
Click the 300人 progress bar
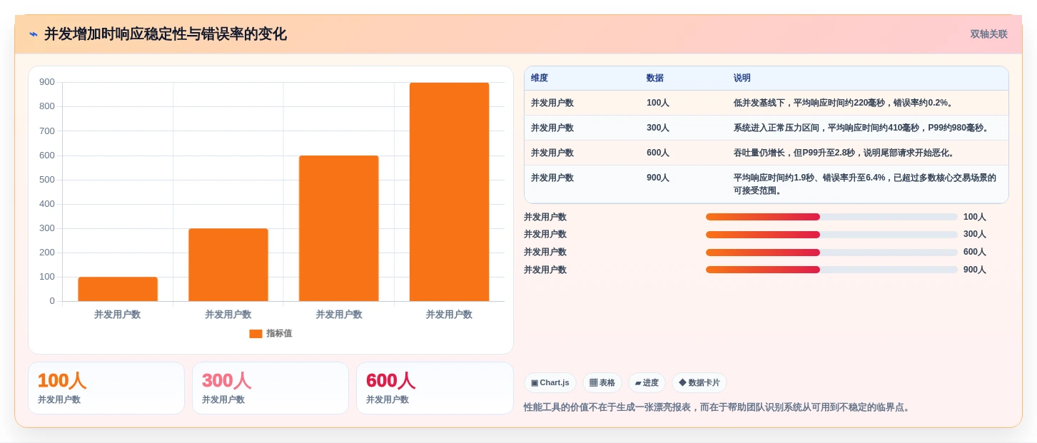tap(831, 235)
